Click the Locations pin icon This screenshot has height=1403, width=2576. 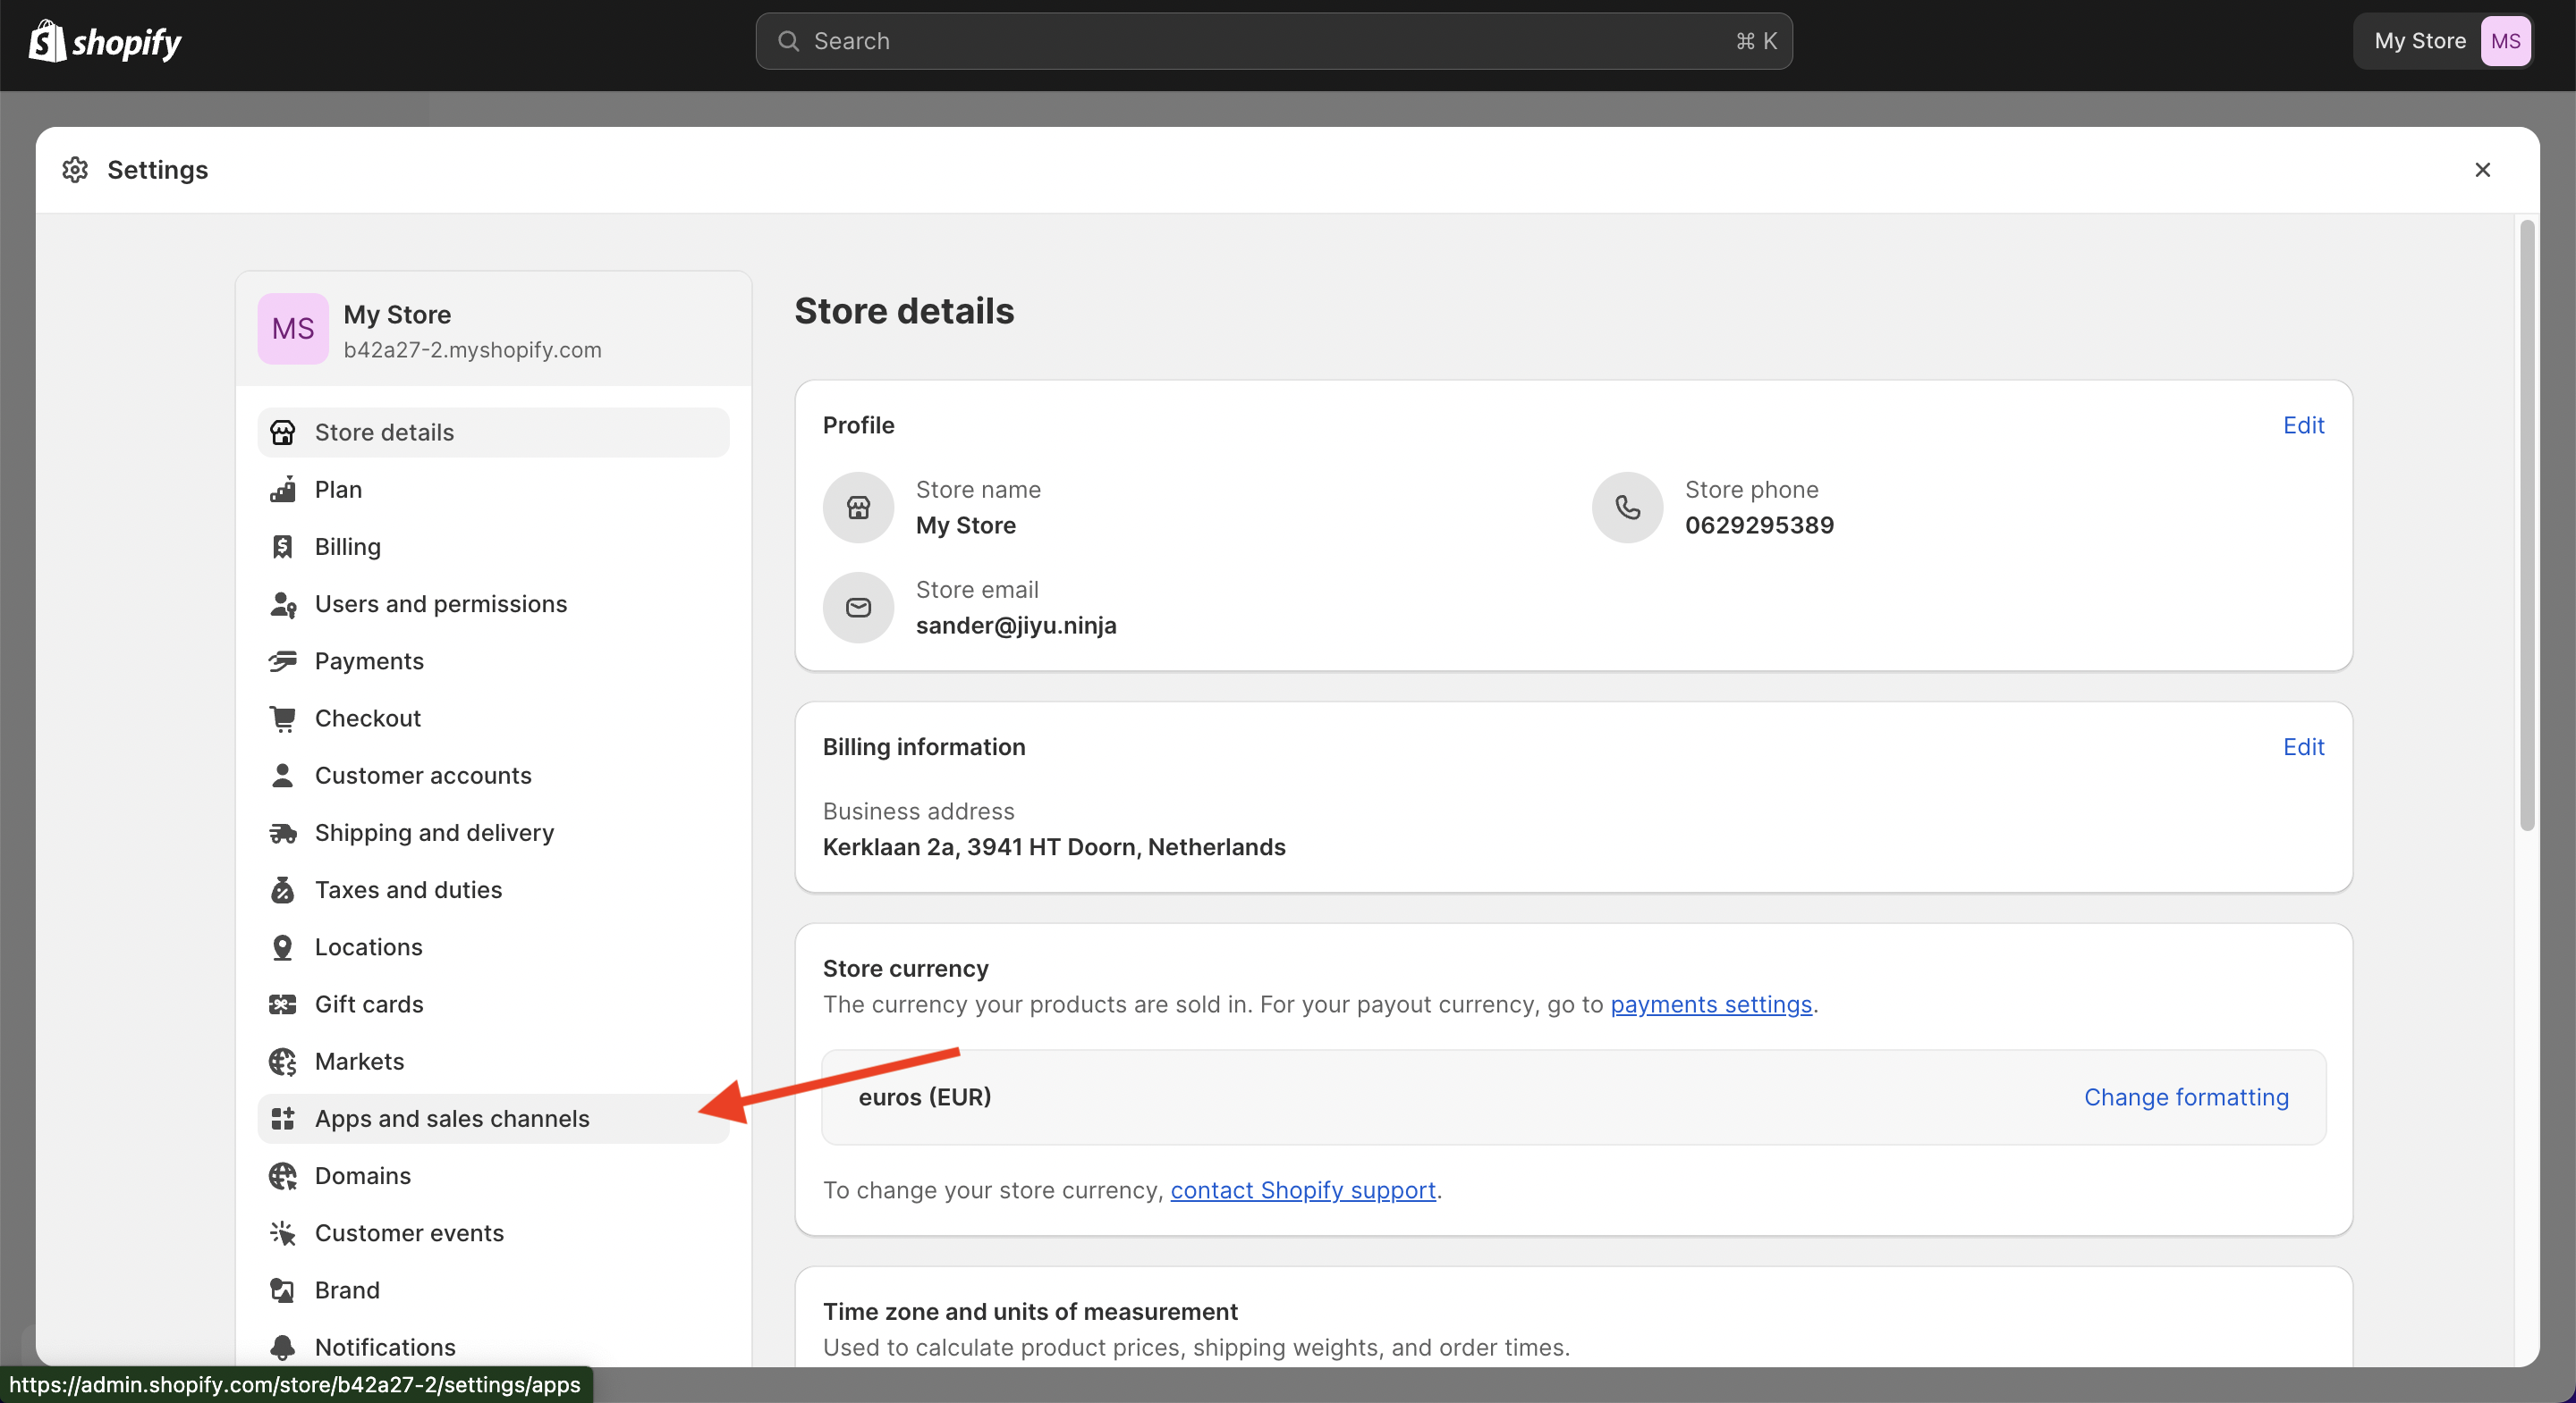(283, 947)
